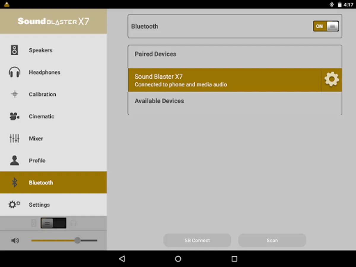Open the Cinematic menu item
This screenshot has height=267, width=356.
click(53, 116)
